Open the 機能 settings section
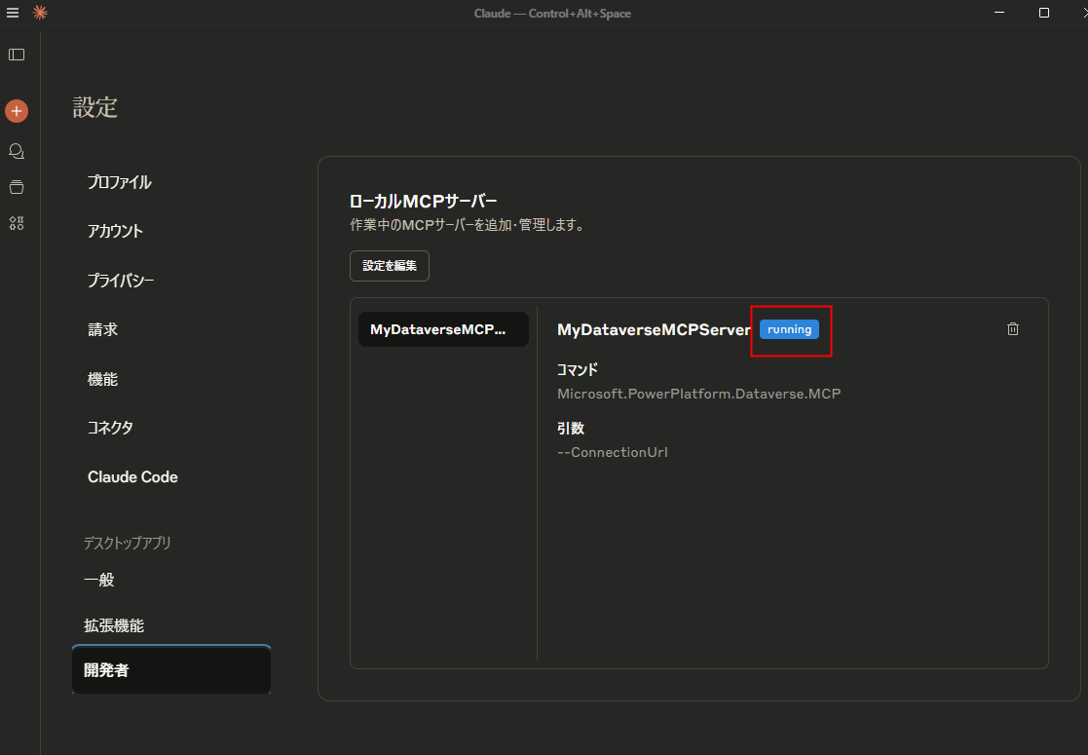 tap(102, 378)
